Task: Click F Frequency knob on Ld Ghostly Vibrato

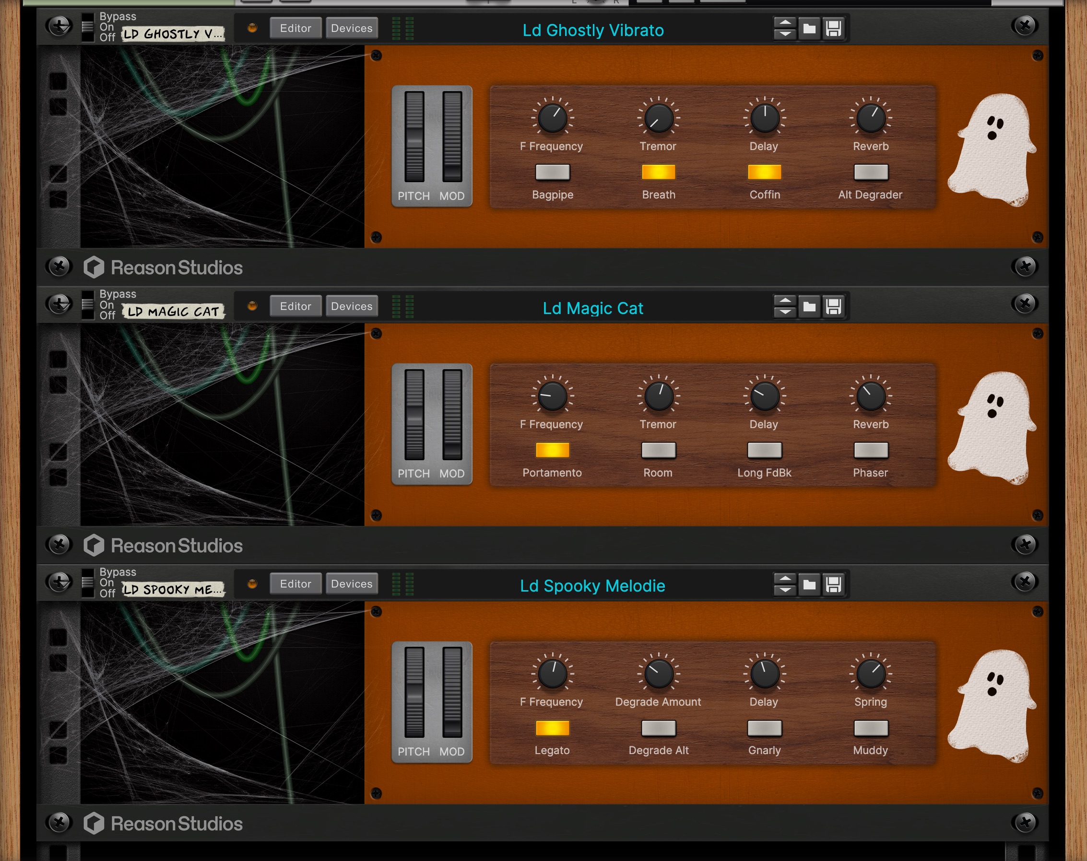Action: [x=553, y=118]
